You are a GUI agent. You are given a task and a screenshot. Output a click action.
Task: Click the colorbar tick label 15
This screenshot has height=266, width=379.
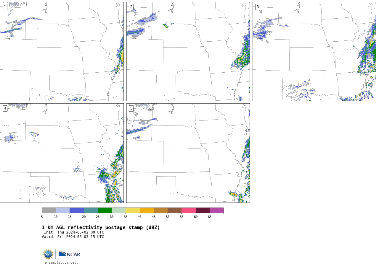70,217
